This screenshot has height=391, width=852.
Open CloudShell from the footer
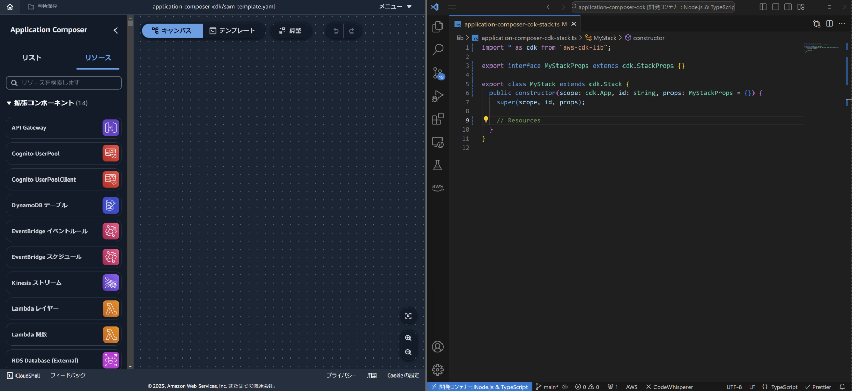(x=23, y=376)
